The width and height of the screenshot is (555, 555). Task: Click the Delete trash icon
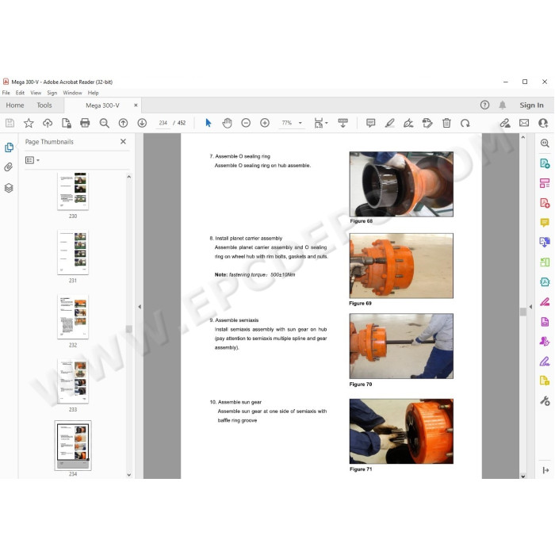point(446,123)
